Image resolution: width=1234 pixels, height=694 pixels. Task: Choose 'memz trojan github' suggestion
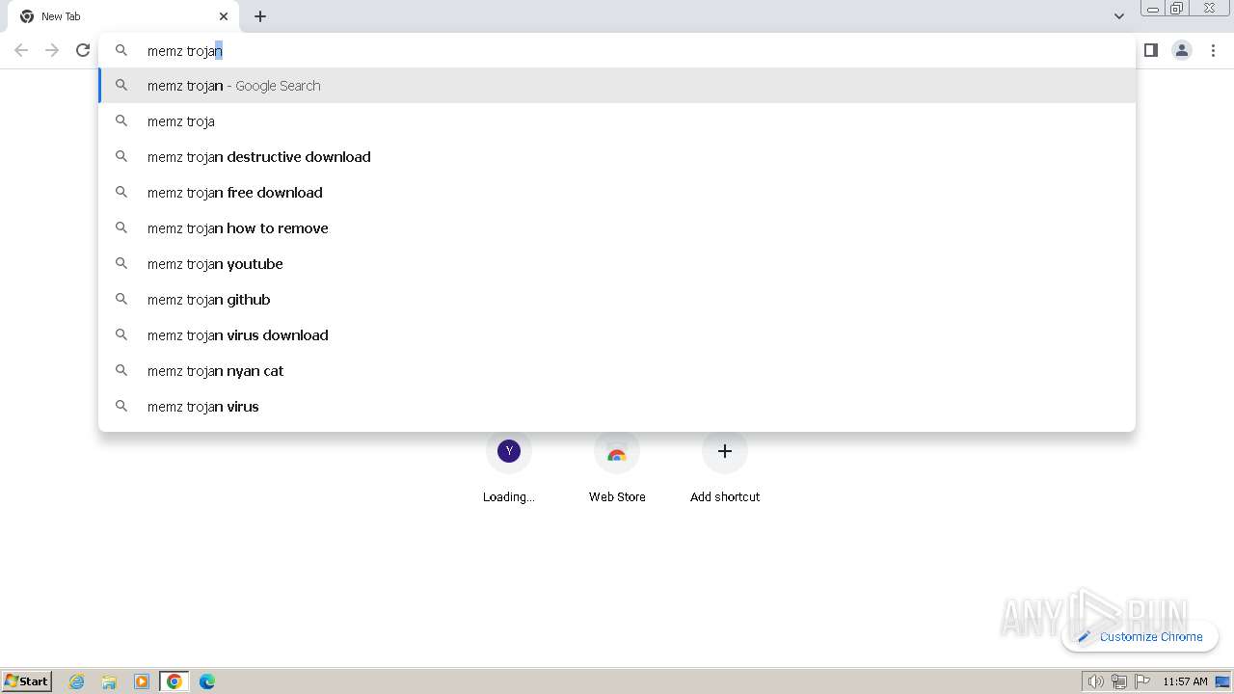[617, 300]
